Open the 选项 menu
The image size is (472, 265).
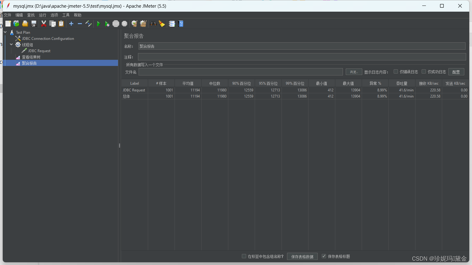pos(54,15)
